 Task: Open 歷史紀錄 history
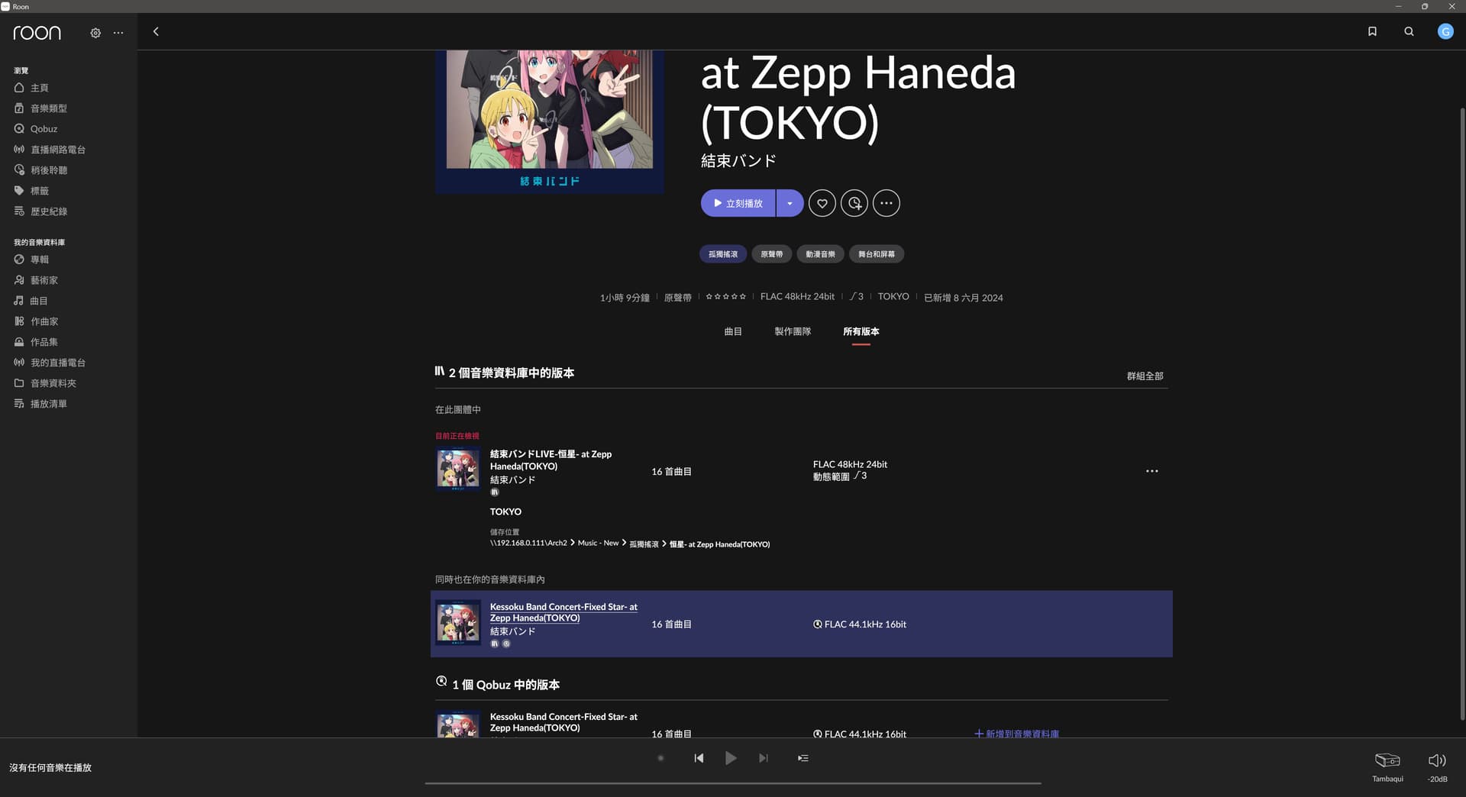coord(41,211)
